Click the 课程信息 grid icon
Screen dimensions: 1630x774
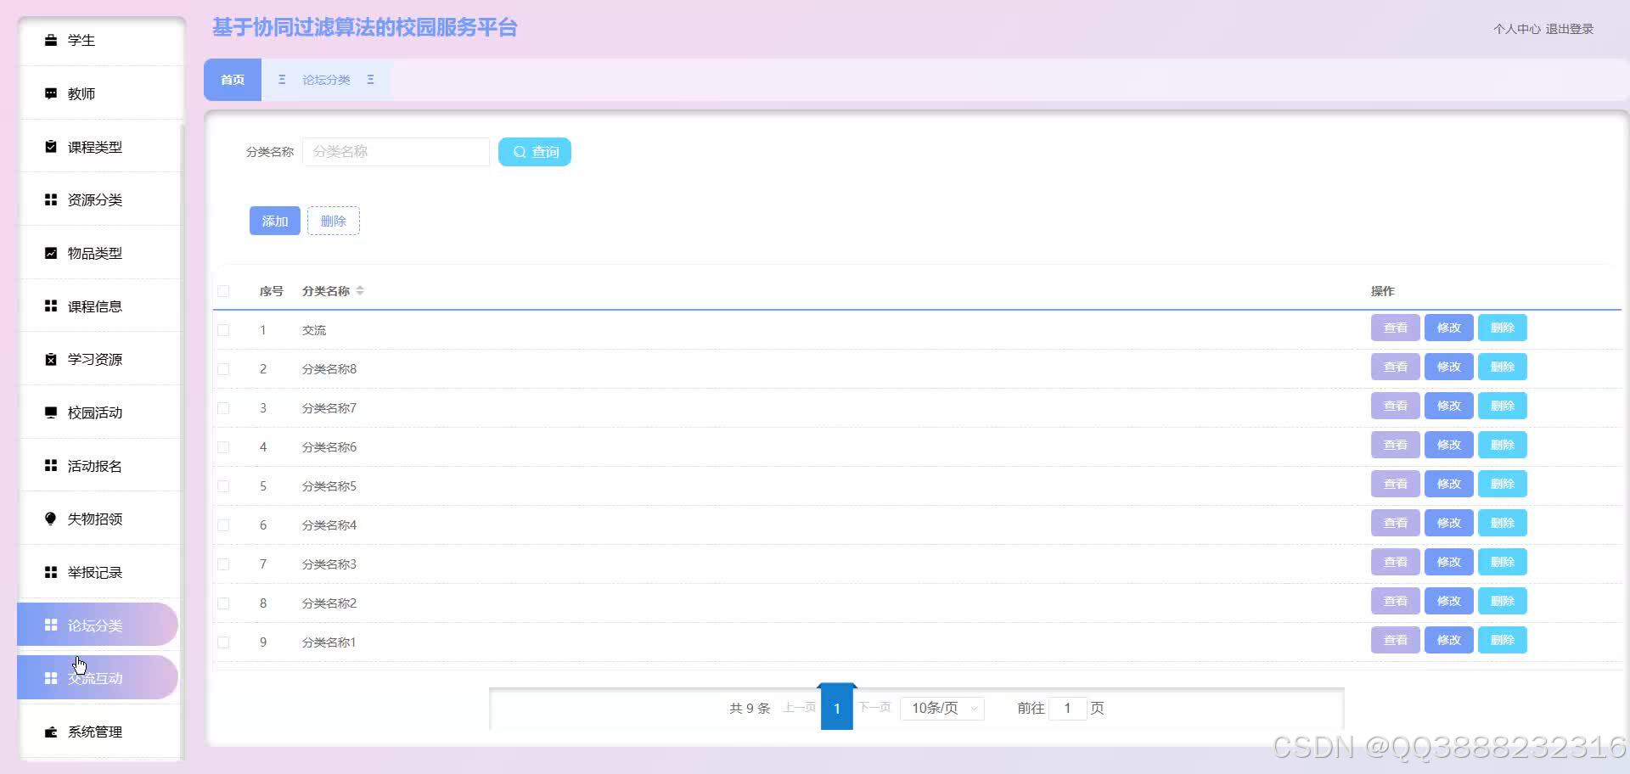51,306
